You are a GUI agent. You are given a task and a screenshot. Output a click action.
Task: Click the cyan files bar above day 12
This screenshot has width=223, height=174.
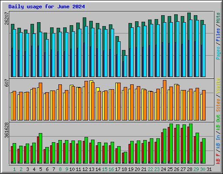(x=86, y=52)
